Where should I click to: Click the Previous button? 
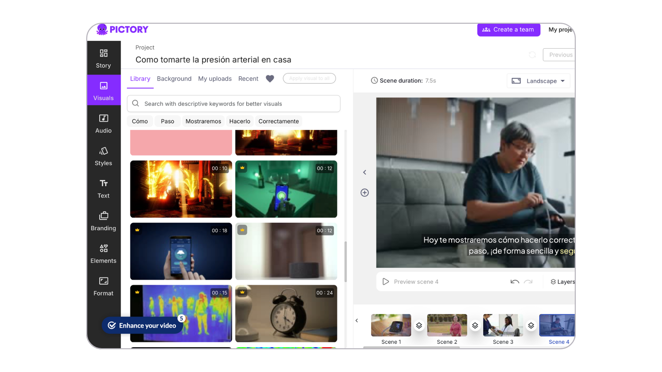coord(559,55)
